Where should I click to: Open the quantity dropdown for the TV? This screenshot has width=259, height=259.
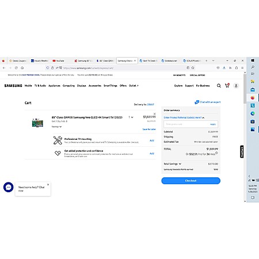coord(131,117)
